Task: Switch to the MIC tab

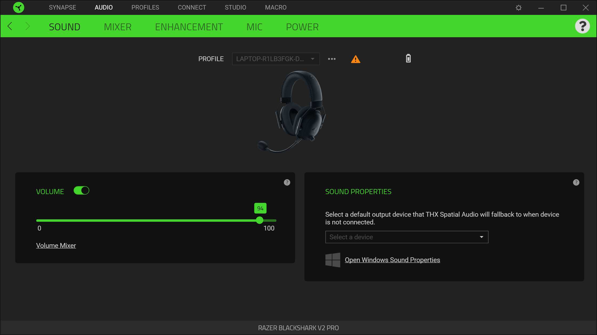Action: click(254, 27)
